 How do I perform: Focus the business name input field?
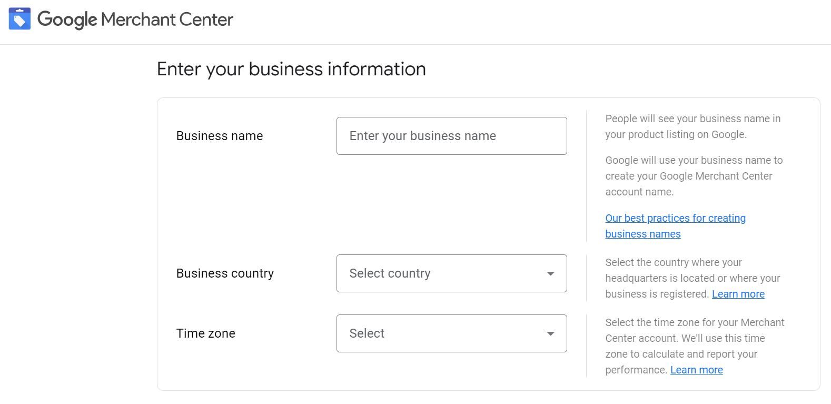coord(451,136)
